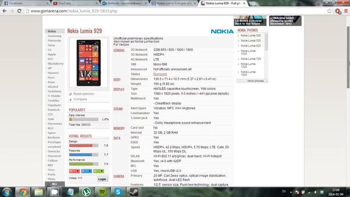Click the Login button under votes
Screen dimensions: 350x197
pos(102,179)
